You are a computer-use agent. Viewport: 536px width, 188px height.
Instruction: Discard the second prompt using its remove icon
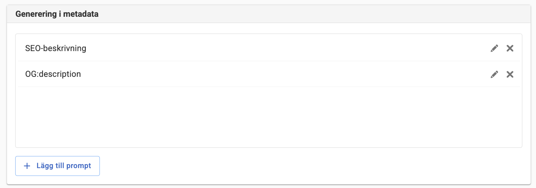coord(510,74)
